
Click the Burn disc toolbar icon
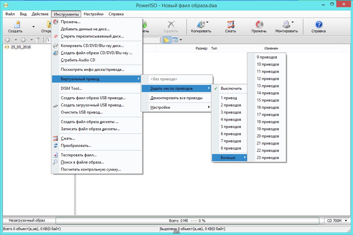(259, 24)
